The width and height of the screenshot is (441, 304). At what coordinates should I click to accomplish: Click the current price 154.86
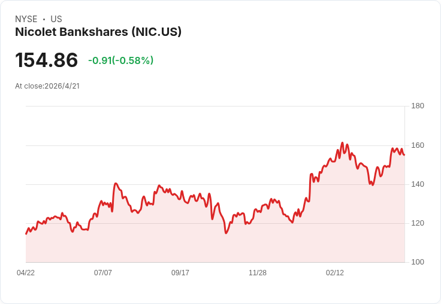click(47, 60)
